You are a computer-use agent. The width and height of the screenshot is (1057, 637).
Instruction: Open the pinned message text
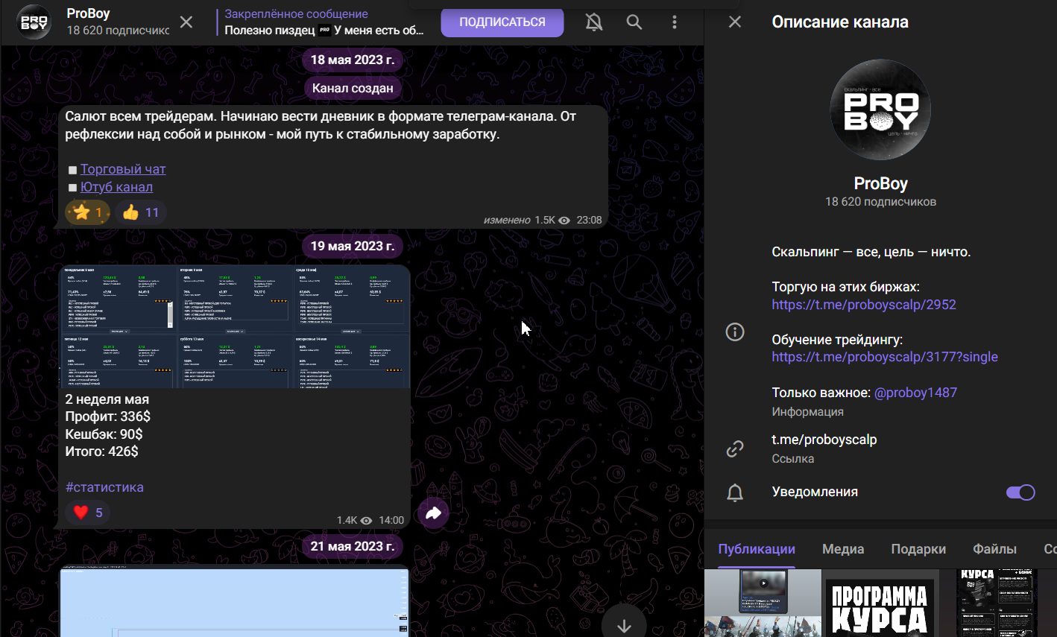324,31
